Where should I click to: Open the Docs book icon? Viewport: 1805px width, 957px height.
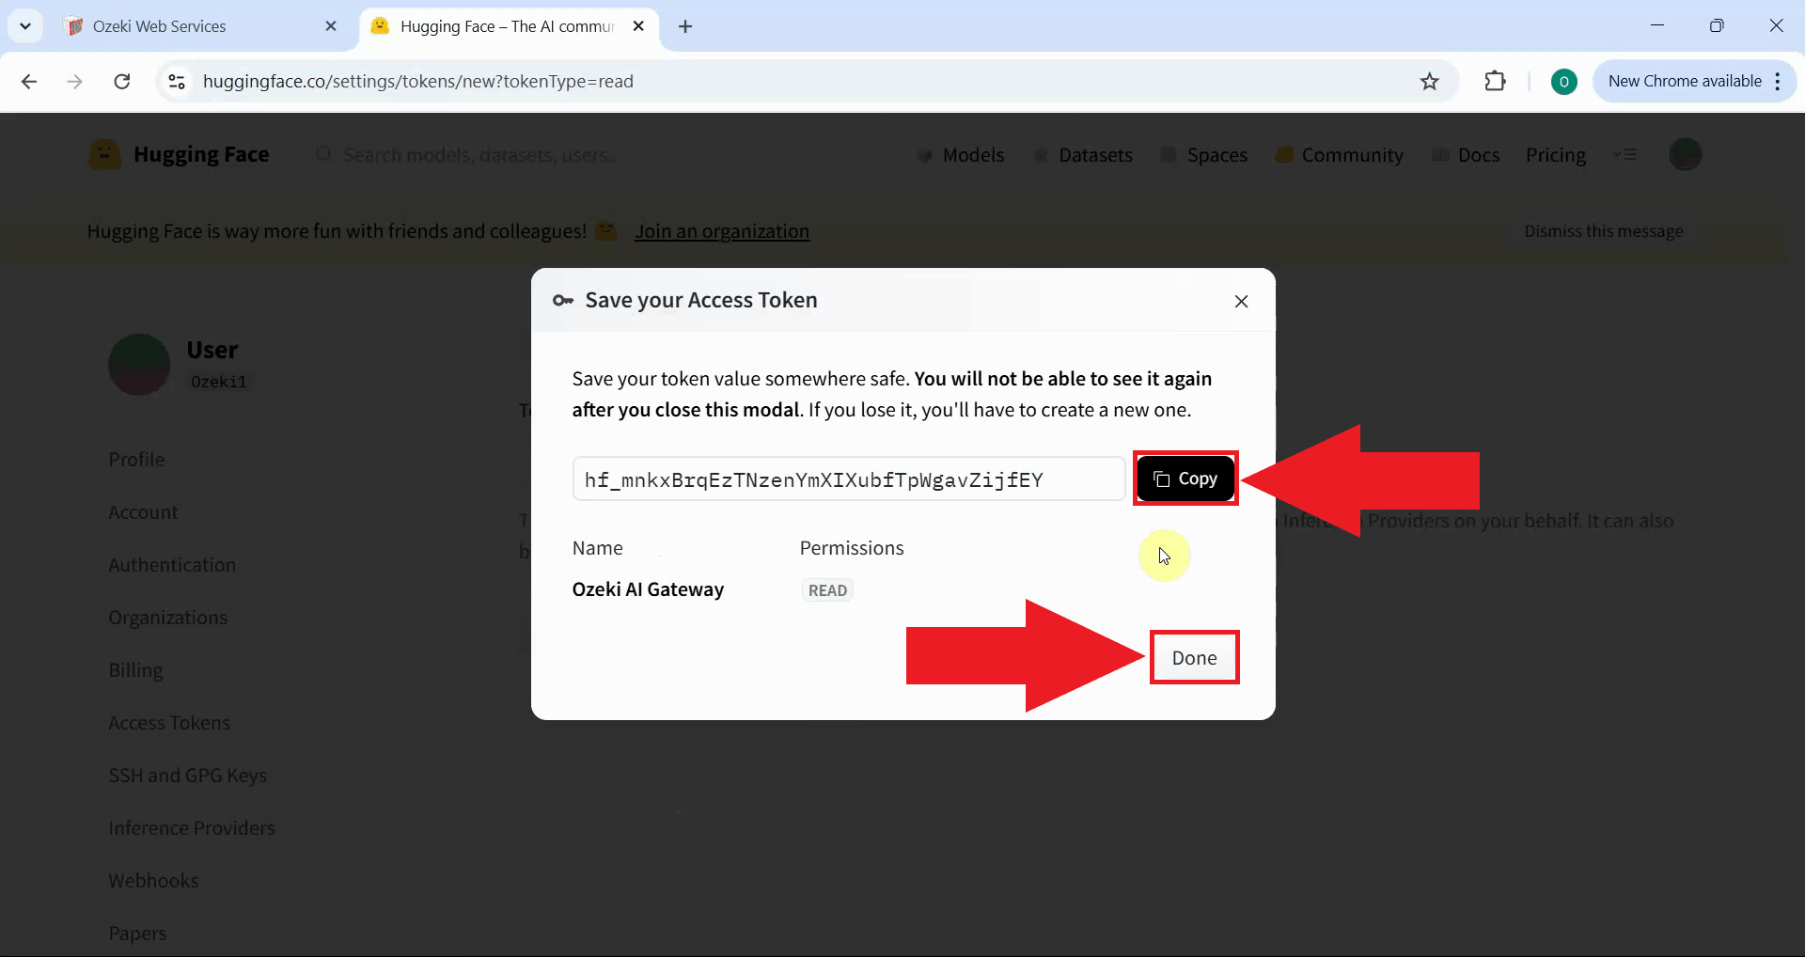(x=1443, y=154)
